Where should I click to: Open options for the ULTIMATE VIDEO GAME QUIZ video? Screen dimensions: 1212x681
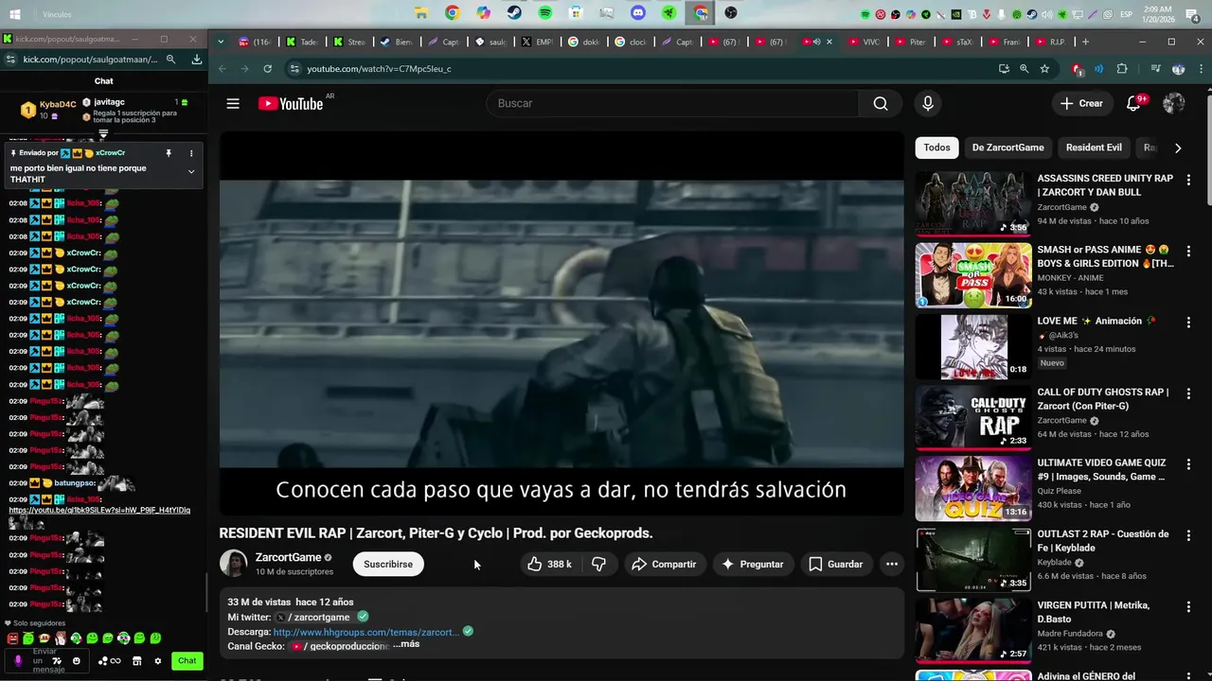tap(1188, 463)
